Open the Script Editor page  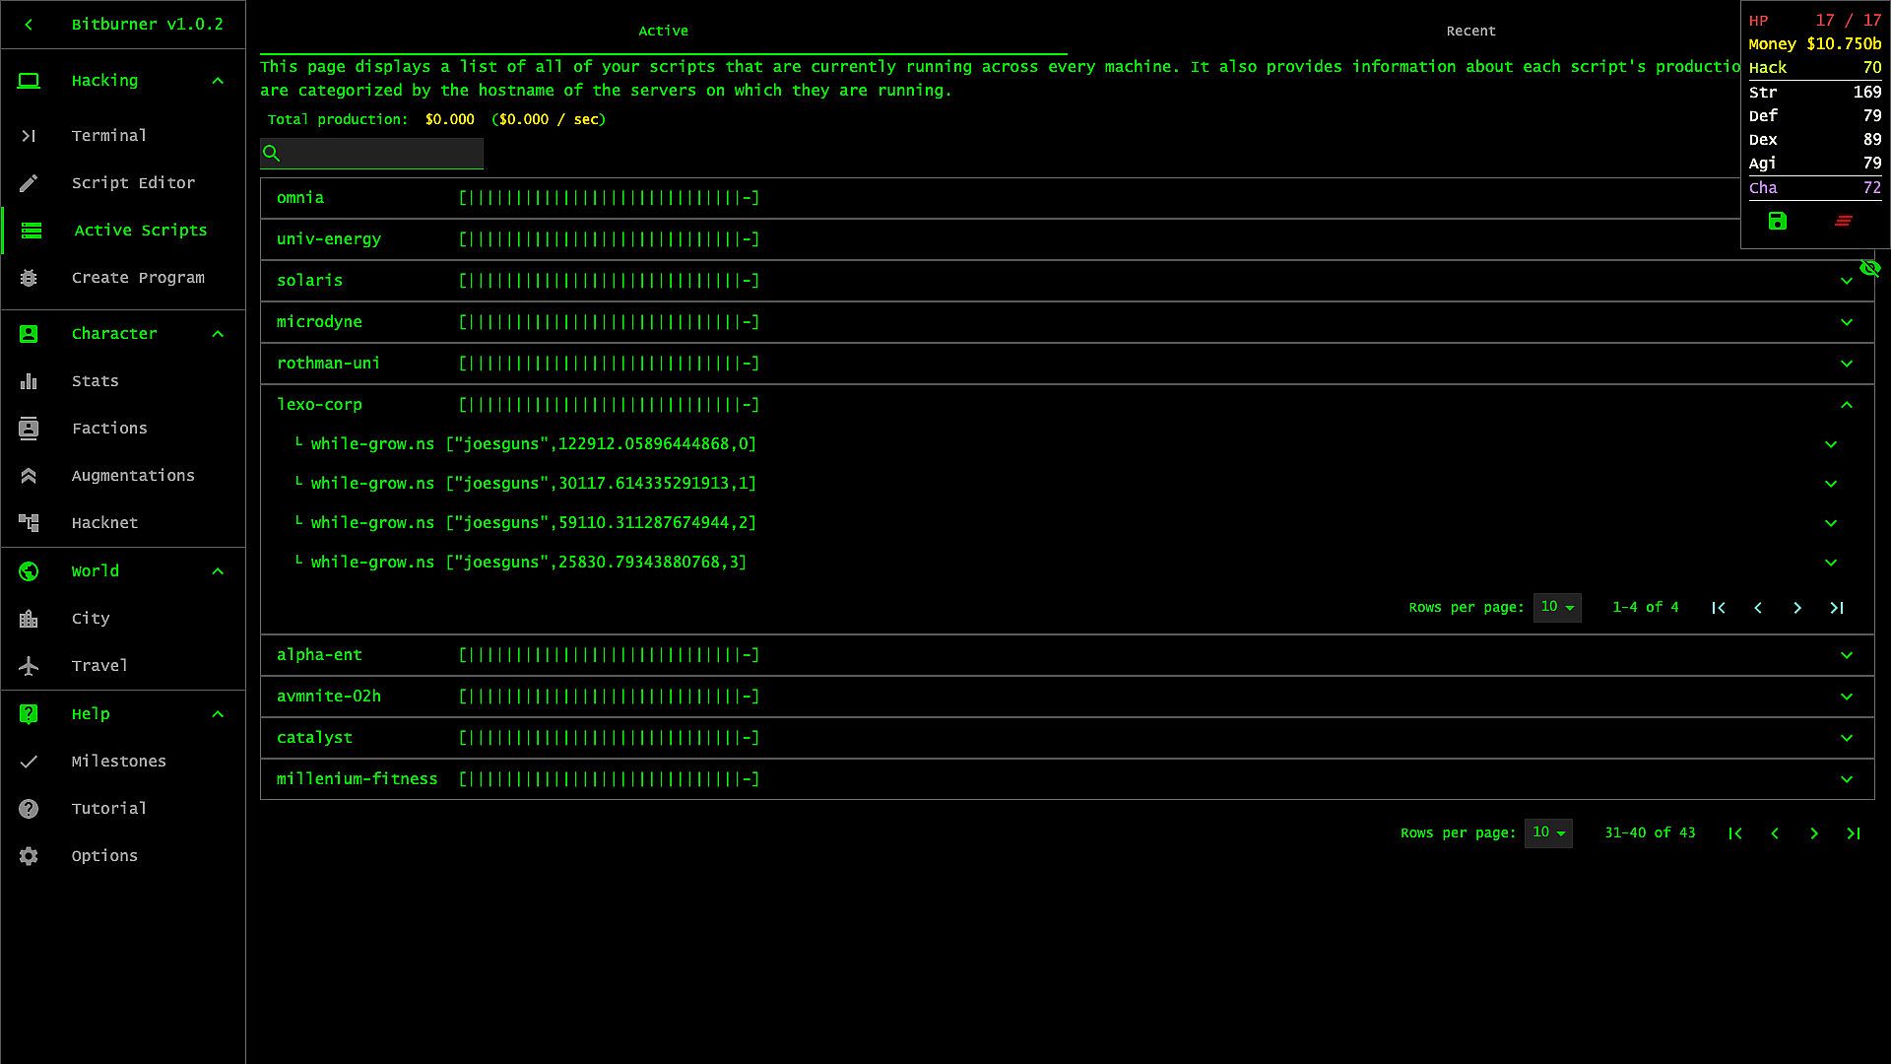[x=133, y=183]
